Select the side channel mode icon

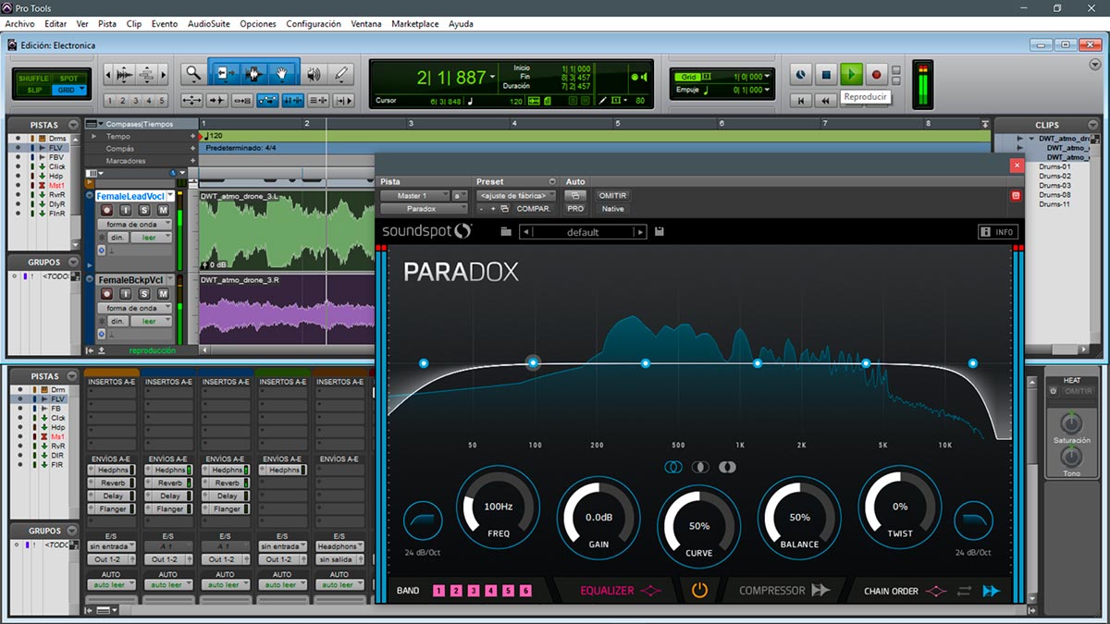[728, 468]
